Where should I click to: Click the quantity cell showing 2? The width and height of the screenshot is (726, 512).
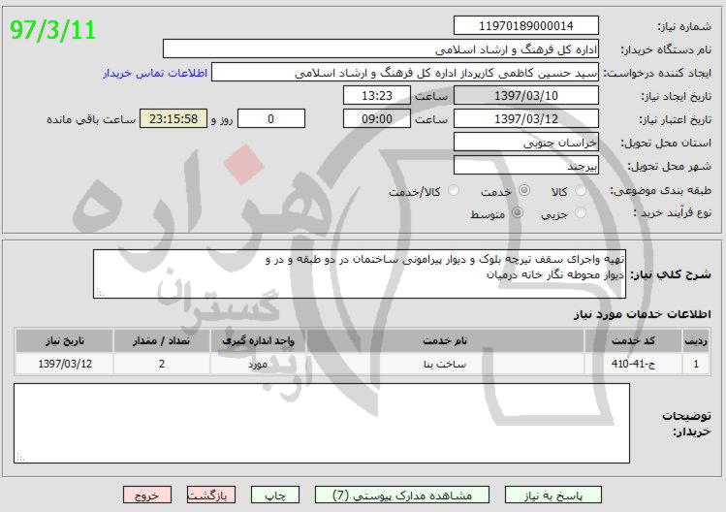[162, 364]
